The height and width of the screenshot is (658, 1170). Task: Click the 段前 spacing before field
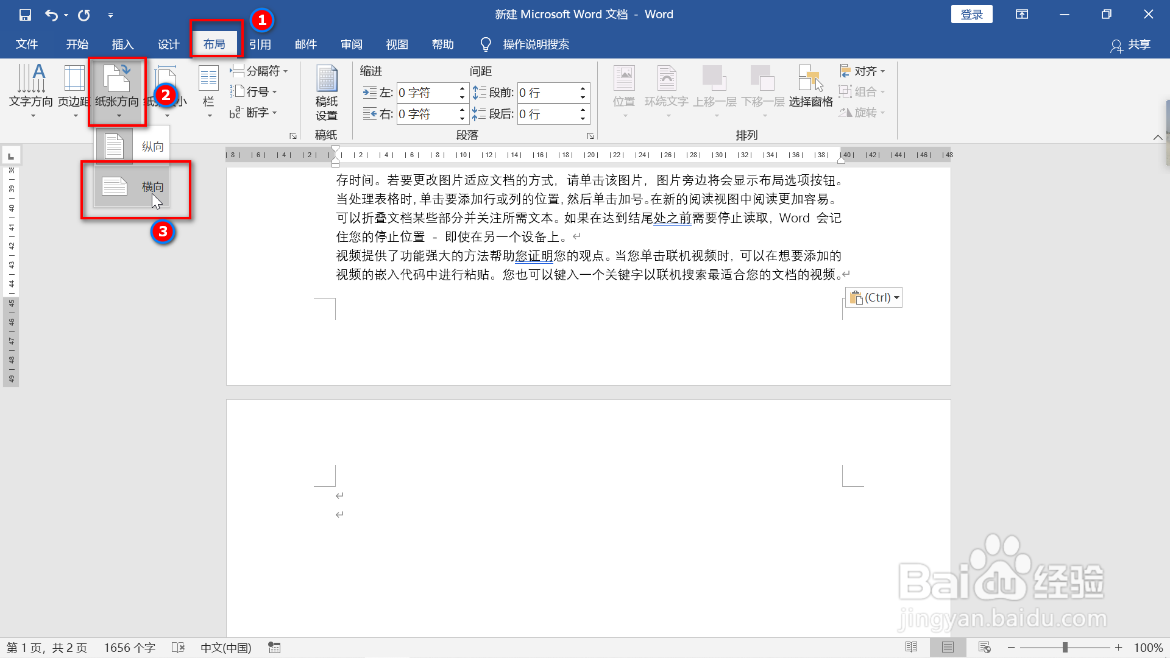pyautogui.click(x=547, y=93)
